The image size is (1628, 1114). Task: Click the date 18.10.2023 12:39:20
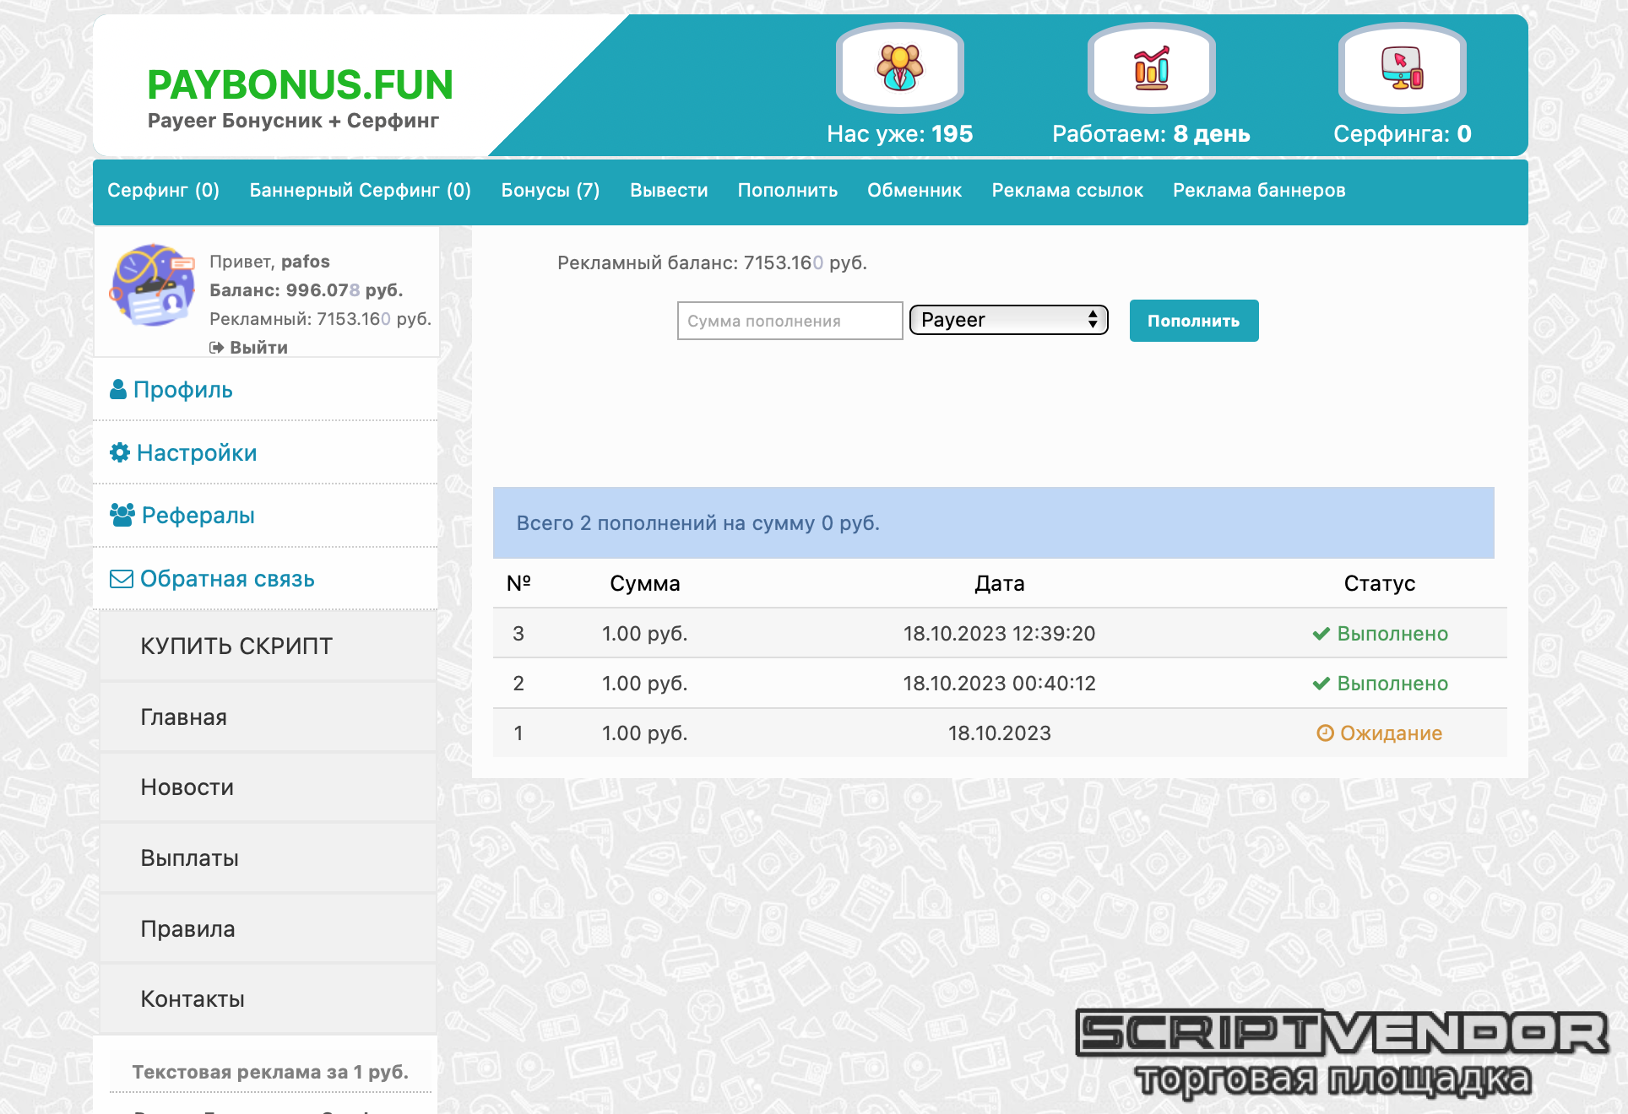(999, 634)
